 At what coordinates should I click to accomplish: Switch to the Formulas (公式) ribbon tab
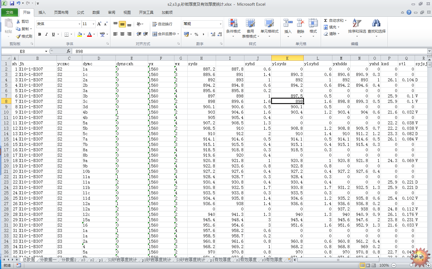point(80,13)
